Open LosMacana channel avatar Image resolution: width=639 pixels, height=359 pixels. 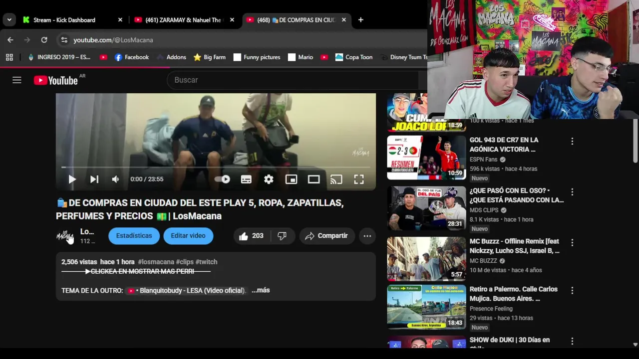[65, 236]
